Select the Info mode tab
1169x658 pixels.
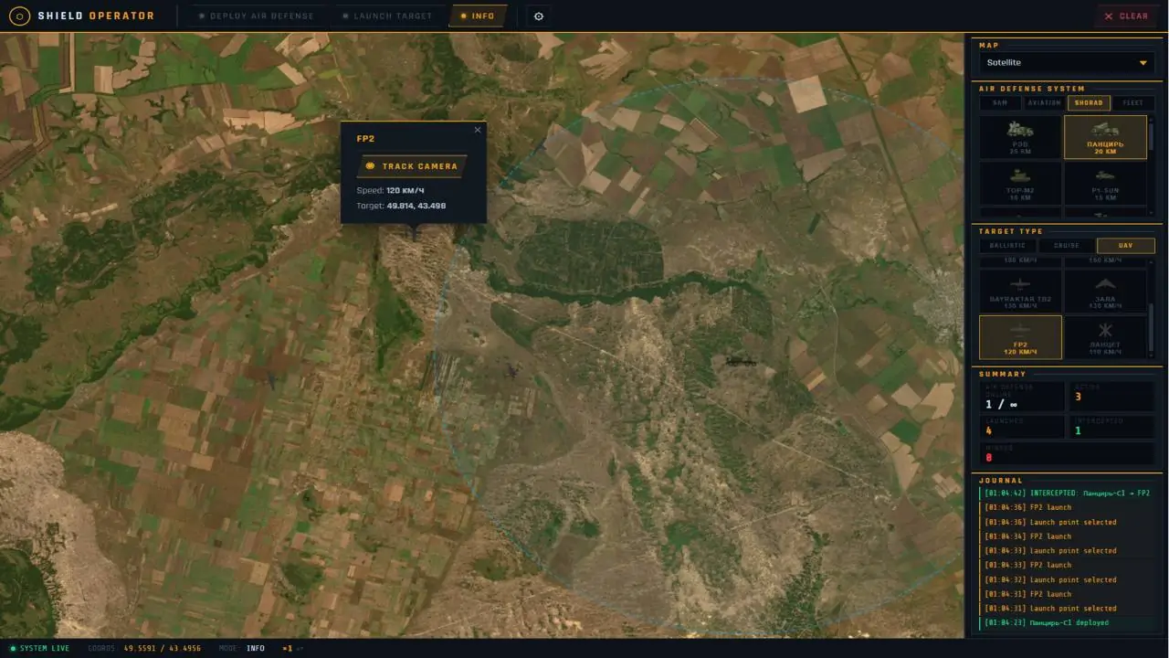point(478,16)
